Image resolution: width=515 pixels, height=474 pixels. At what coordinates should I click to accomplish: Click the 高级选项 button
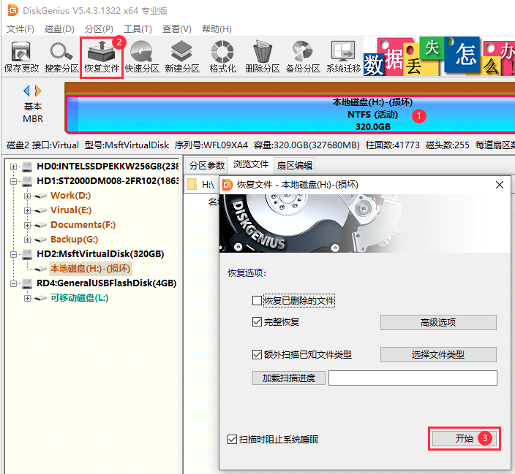click(x=438, y=322)
